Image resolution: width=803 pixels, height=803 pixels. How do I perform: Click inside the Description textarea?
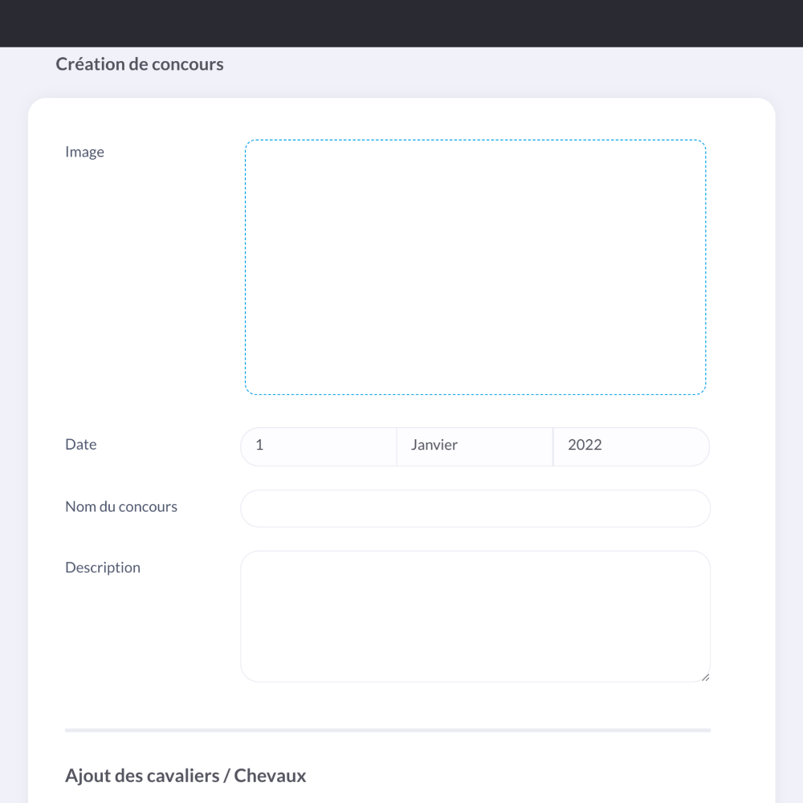coord(475,617)
